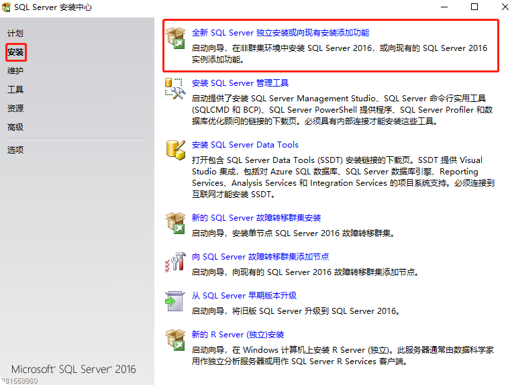Close the SQL Server 安装中心 window
Screen dimensions: 510x385
click(x=505, y=7)
